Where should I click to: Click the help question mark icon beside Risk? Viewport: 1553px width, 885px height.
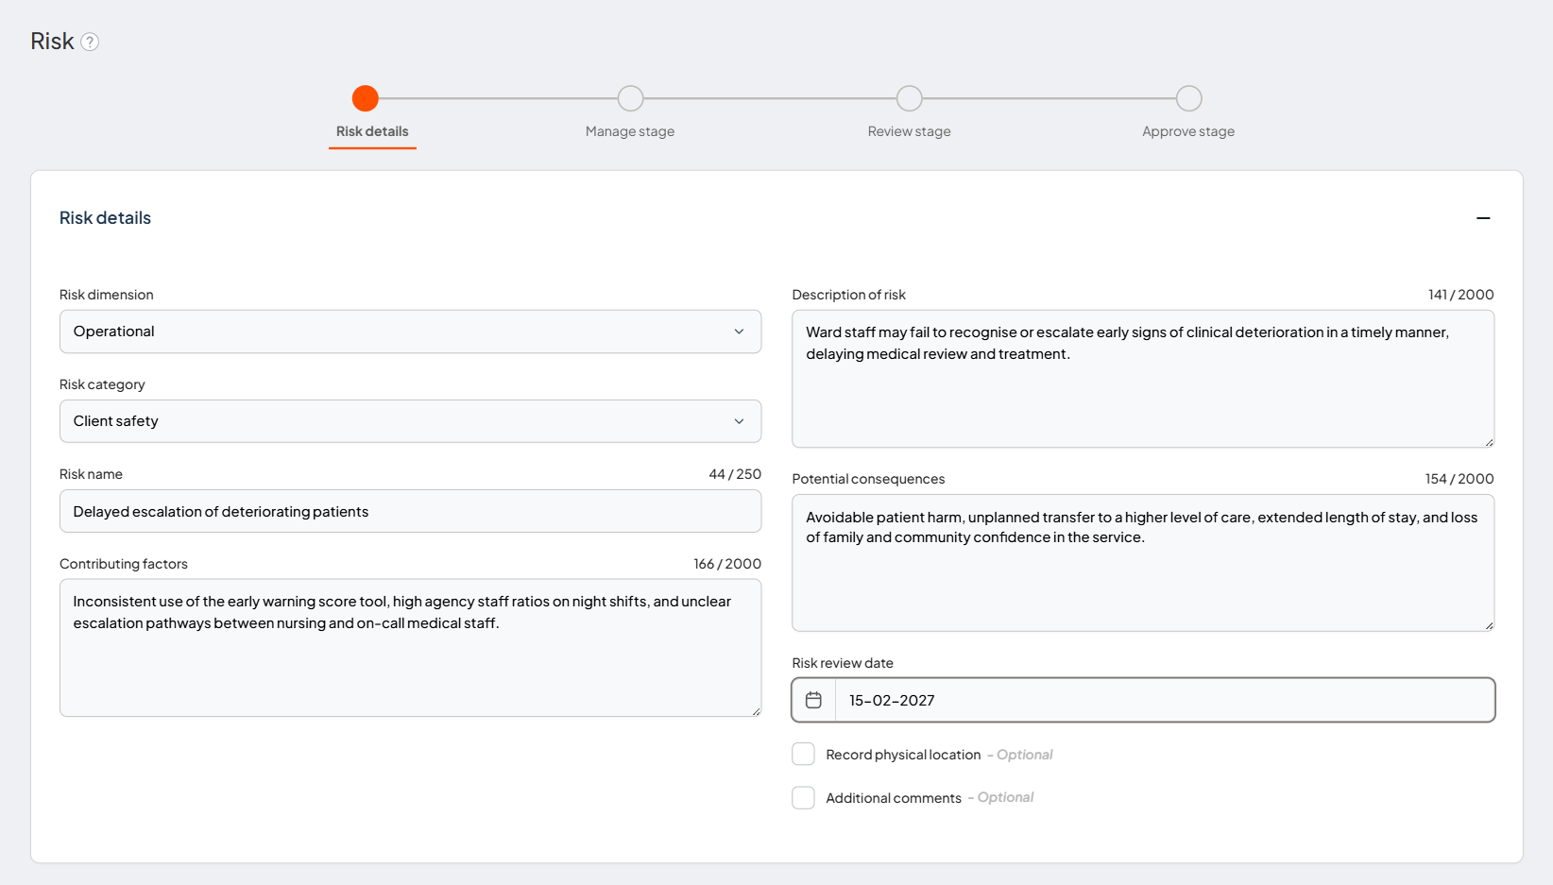90,42
